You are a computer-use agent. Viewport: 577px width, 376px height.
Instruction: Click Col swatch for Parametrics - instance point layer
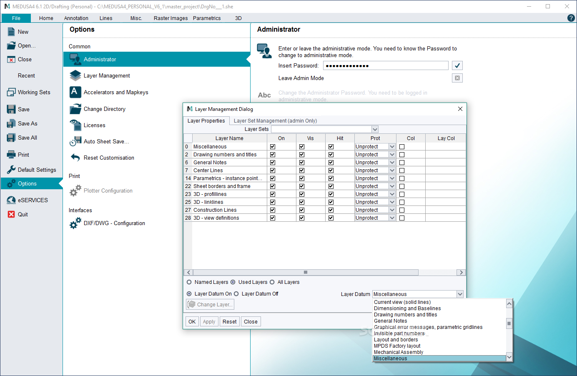pos(402,178)
